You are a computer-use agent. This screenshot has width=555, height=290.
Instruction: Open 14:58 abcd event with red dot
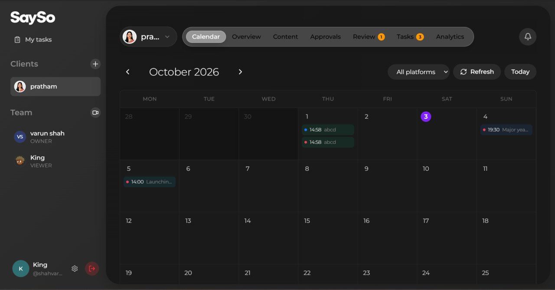(328, 142)
